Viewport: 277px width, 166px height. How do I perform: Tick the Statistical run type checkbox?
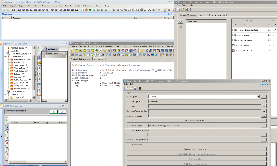click(233, 25)
